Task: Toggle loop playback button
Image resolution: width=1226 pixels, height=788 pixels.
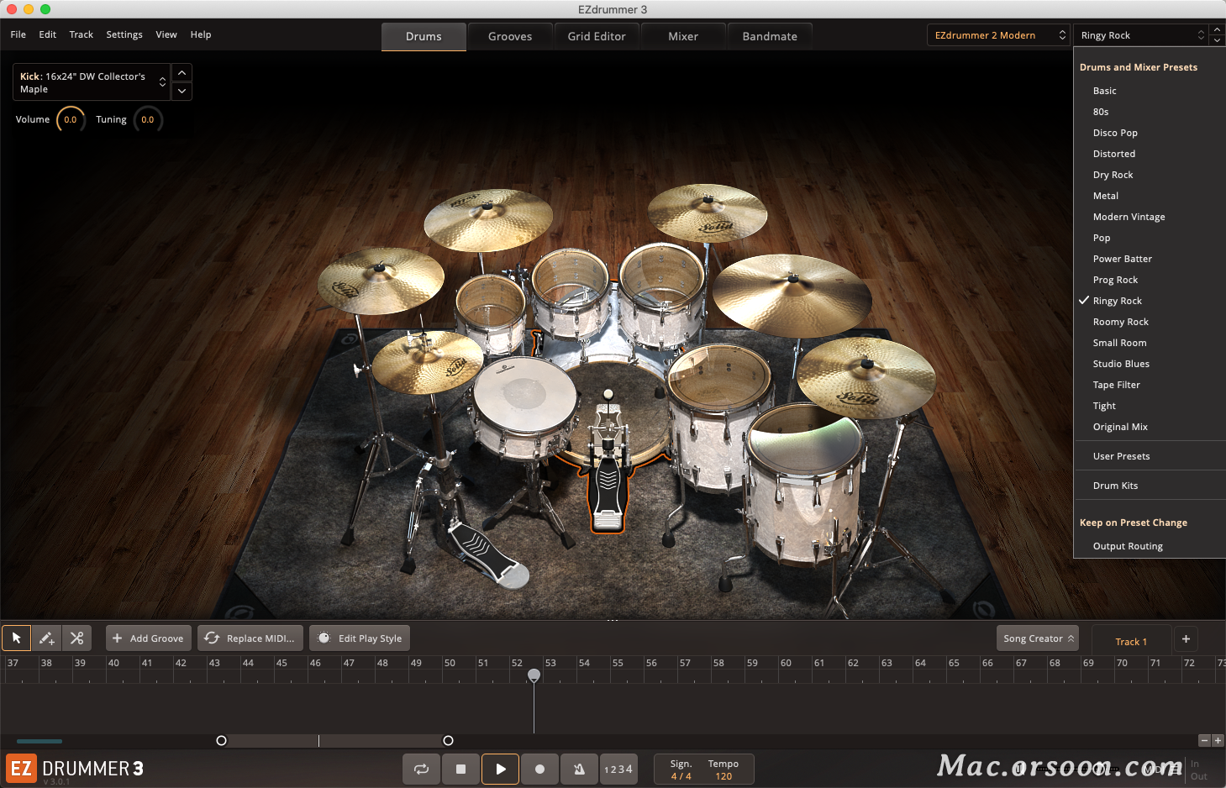Action: pos(422,769)
